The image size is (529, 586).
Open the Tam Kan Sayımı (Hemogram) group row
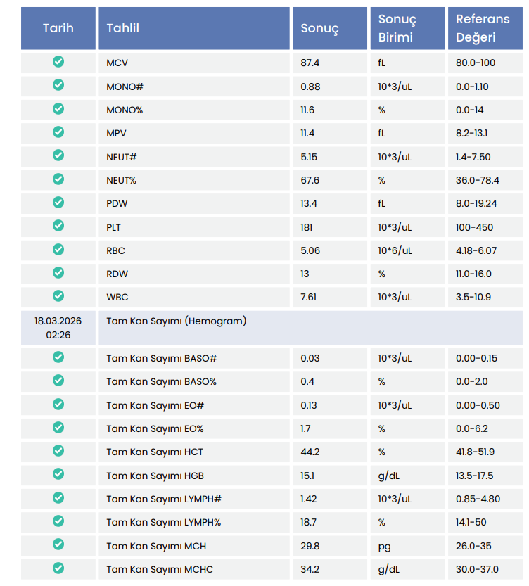click(177, 321)
